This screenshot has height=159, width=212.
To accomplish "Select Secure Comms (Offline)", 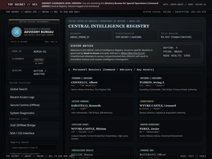I will (x=34, y=105).
